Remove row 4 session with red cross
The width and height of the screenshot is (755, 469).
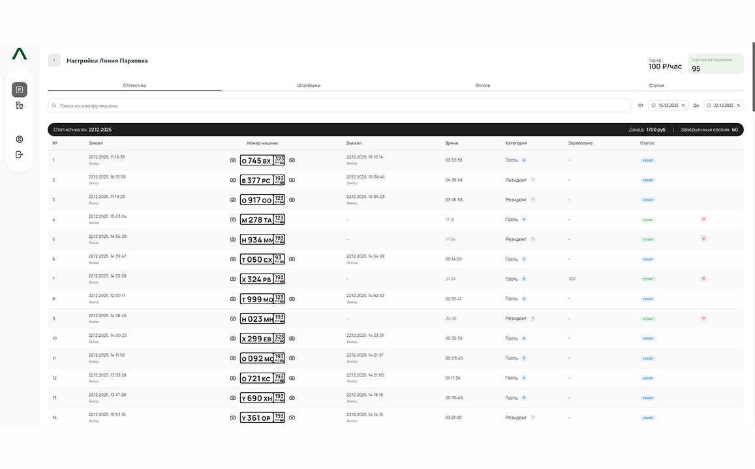click(703, 220)
